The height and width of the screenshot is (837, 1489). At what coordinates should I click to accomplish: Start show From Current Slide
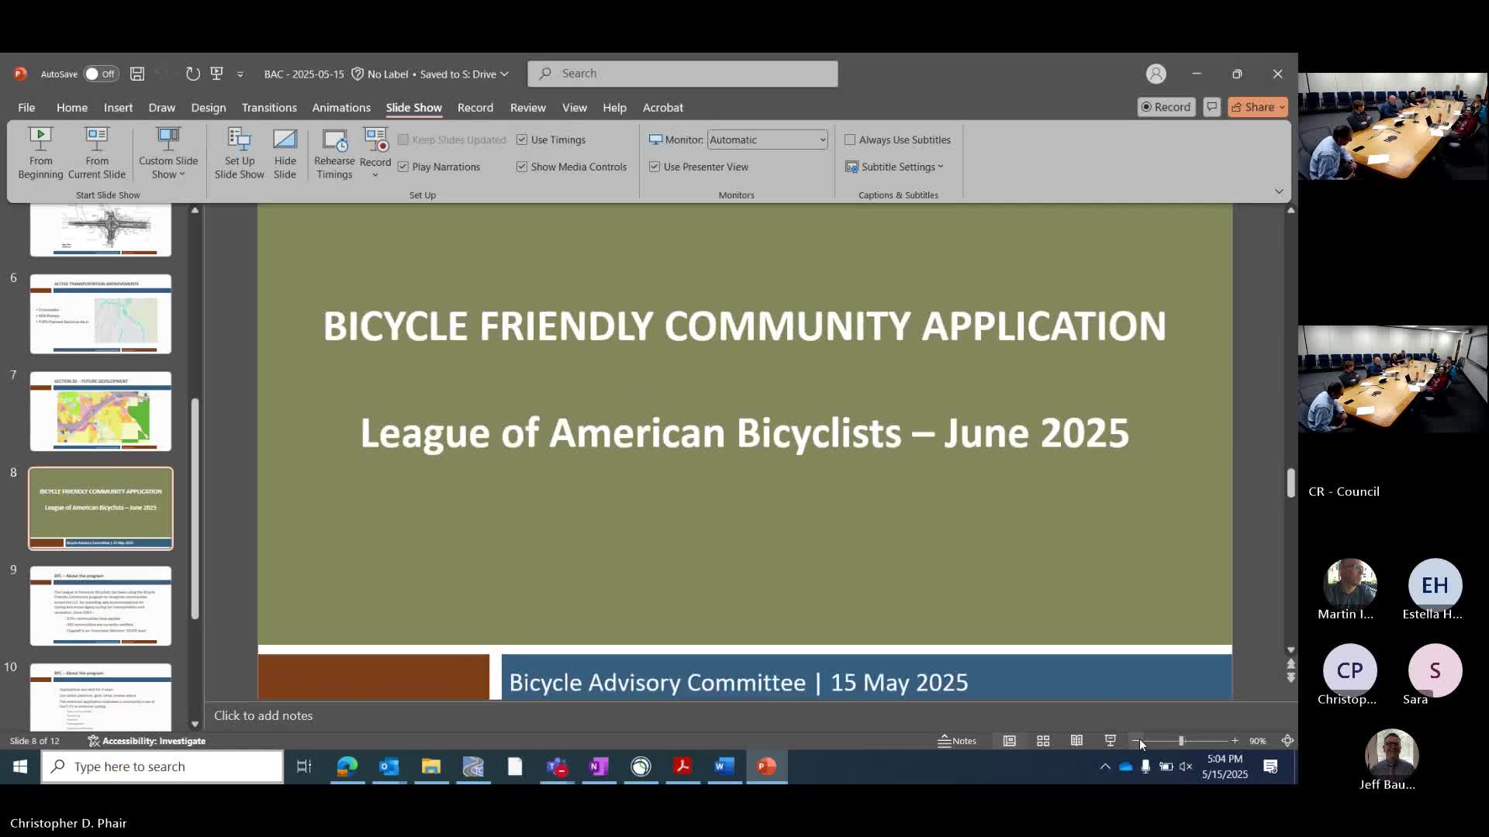coord(96,153)
